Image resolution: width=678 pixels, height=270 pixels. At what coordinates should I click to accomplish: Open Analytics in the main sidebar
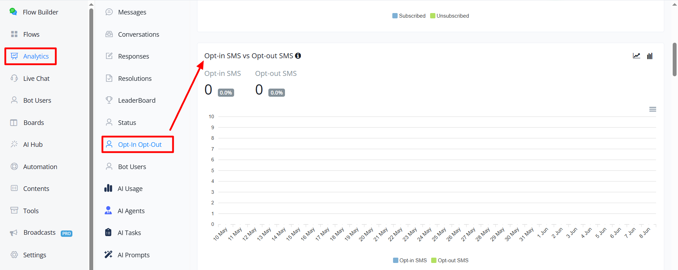(x=30, y=56)
